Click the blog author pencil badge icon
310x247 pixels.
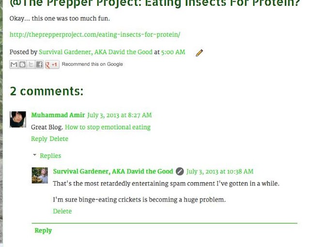(x=180, y=171)
